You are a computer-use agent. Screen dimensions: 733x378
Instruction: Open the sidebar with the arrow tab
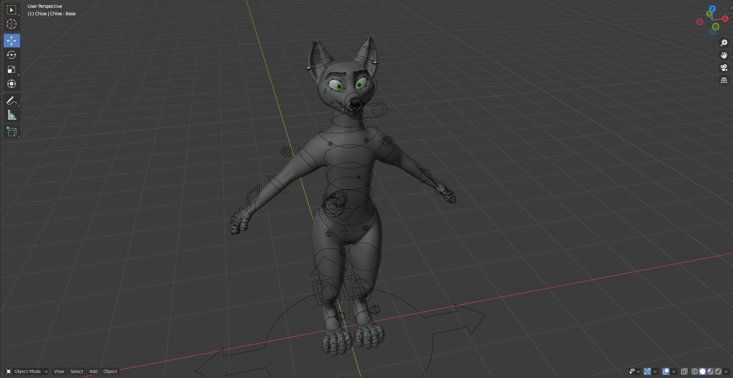click(731, 8)
